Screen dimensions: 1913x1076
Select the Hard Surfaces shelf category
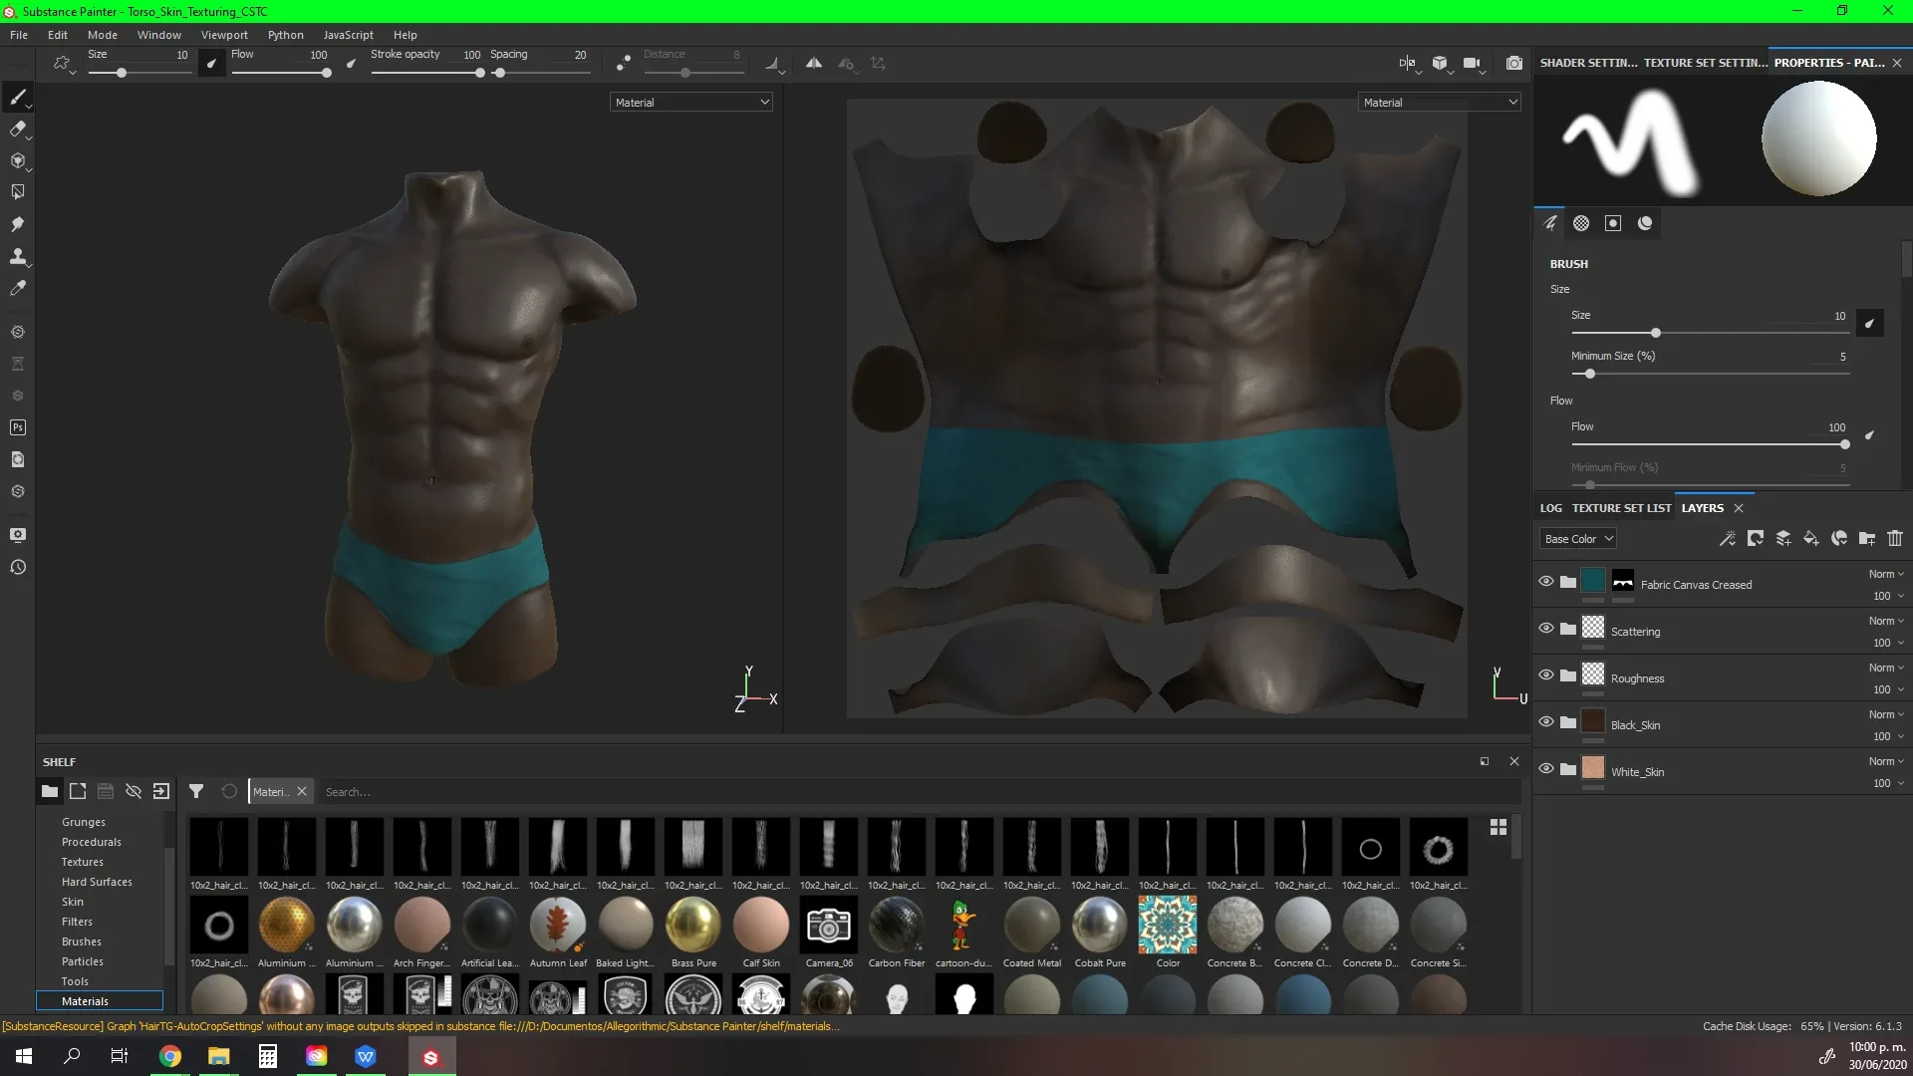click(x=97, y=882)
